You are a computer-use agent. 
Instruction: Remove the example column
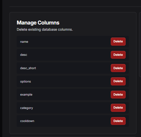coord(118,95)
